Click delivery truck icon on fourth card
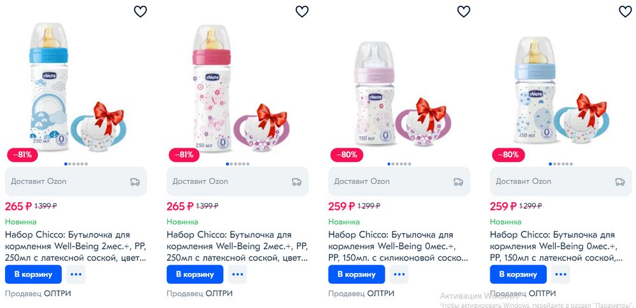636x308 pixels. click(619, 181)
